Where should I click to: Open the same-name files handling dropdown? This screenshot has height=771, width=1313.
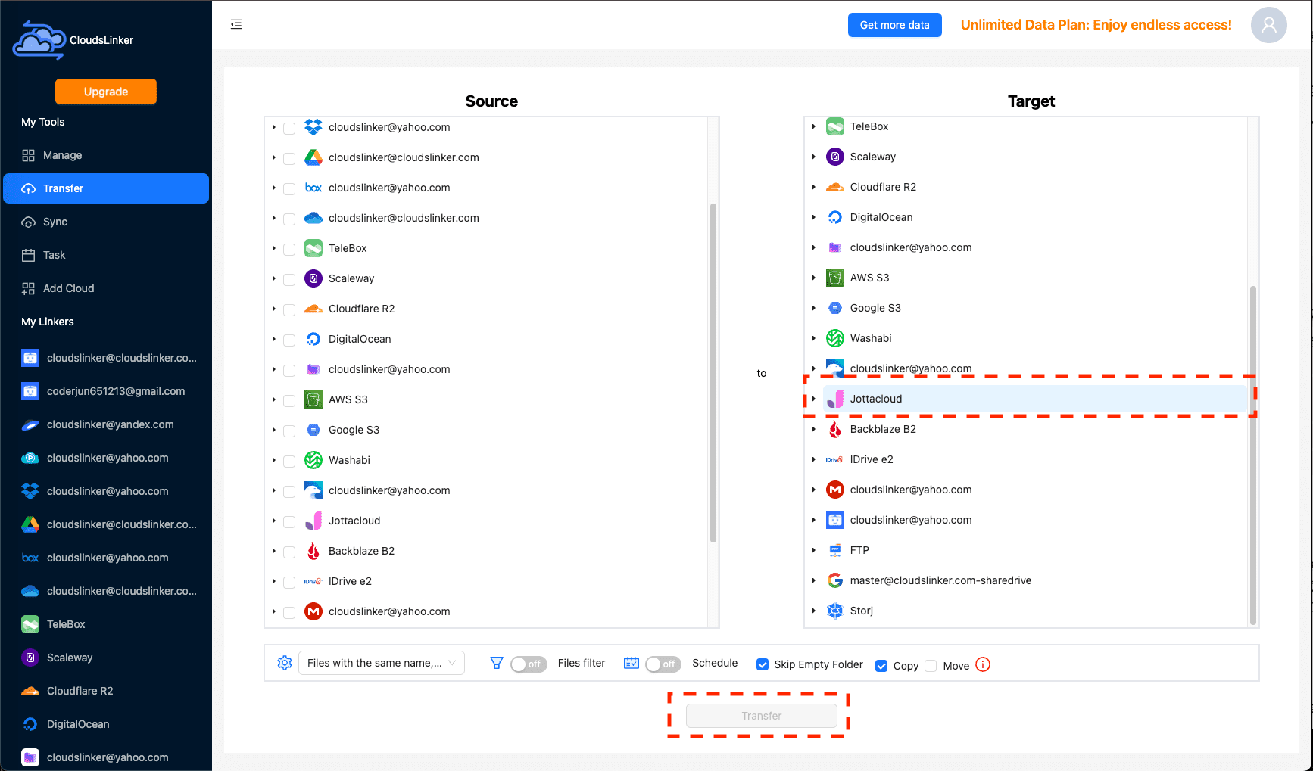pos(382,663)
